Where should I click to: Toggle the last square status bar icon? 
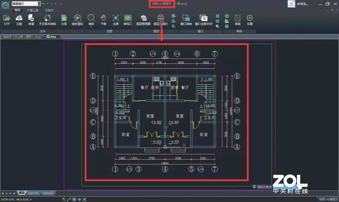(84, 199)
